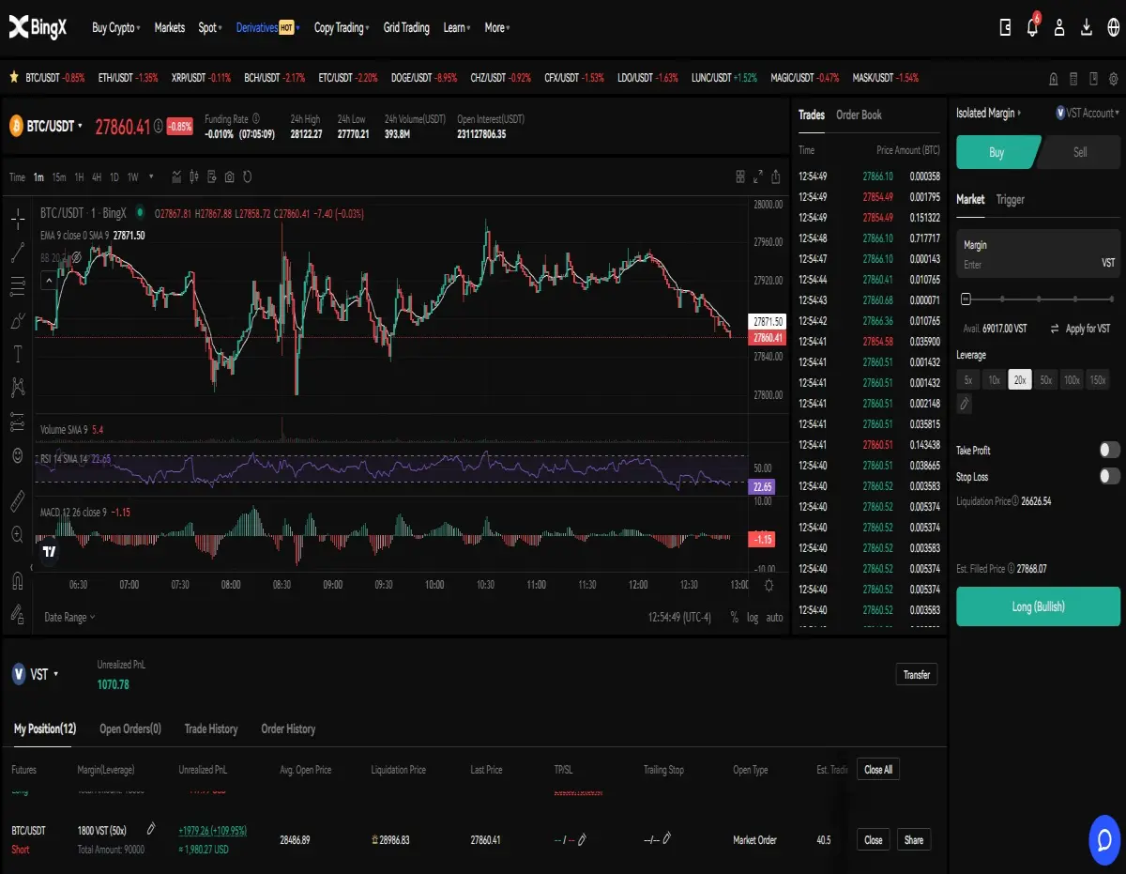
Task: Toggle the magnet snap mode
Action: [17, 581]
